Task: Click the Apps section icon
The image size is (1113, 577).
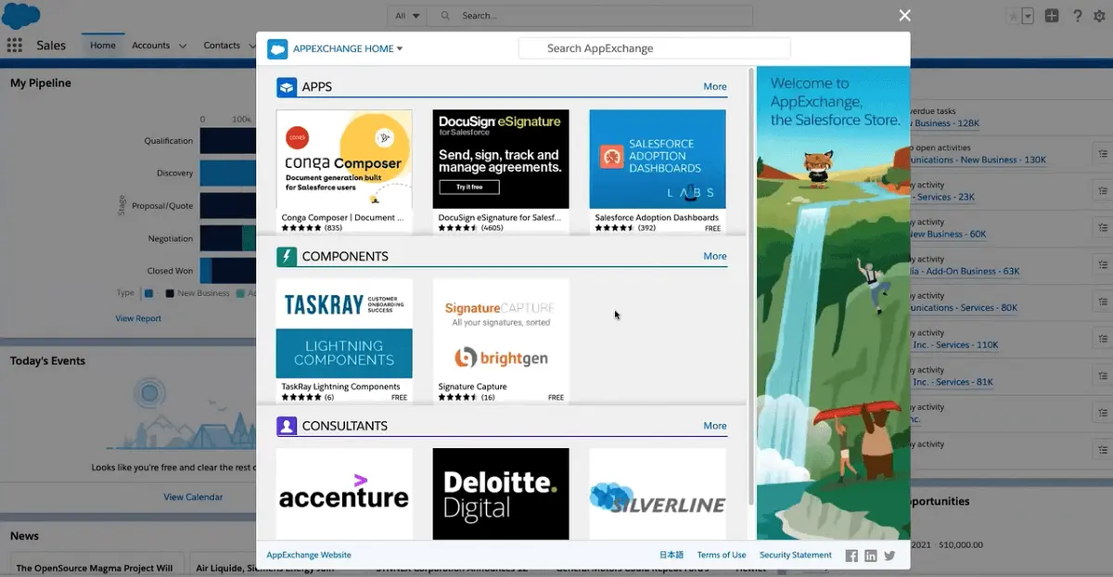Action: [x=287, y=87]
